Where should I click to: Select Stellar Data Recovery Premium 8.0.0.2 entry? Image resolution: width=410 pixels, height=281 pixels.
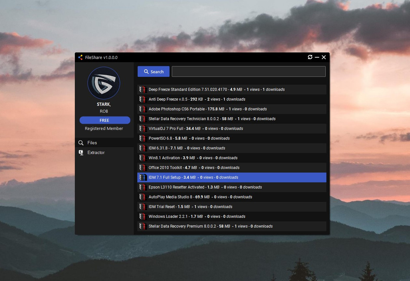tap(232, 226)
